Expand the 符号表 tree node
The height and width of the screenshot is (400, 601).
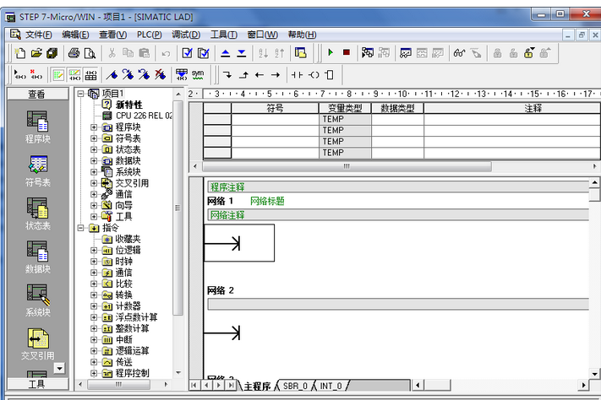tap(94, 138)
